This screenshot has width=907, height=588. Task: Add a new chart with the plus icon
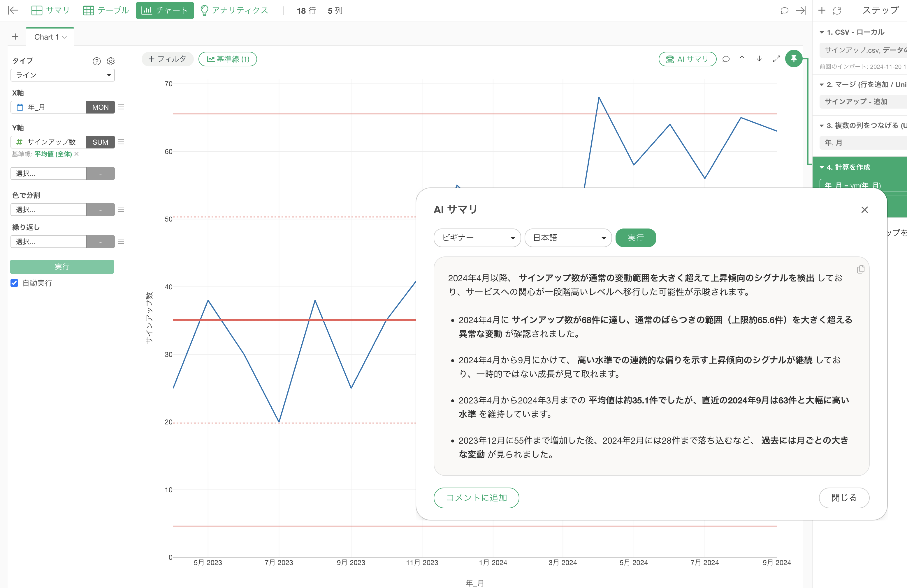coord(15,37)
